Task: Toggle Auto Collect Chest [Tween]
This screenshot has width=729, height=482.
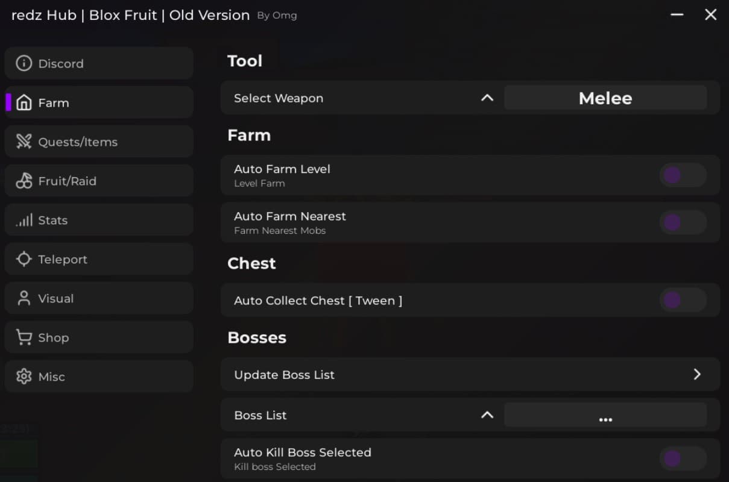Action: (682, 300)
